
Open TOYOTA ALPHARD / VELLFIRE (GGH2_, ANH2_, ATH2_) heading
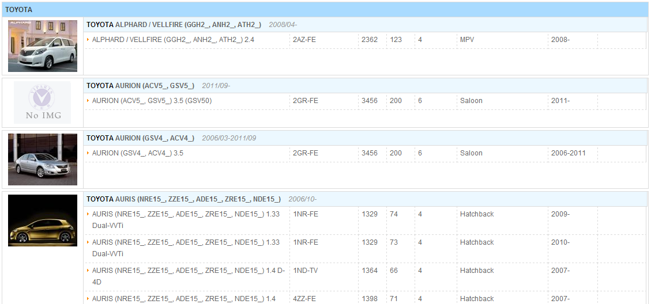174,24
